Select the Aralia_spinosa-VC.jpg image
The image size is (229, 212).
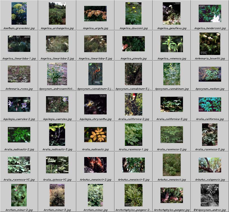(x=57, y=165)
